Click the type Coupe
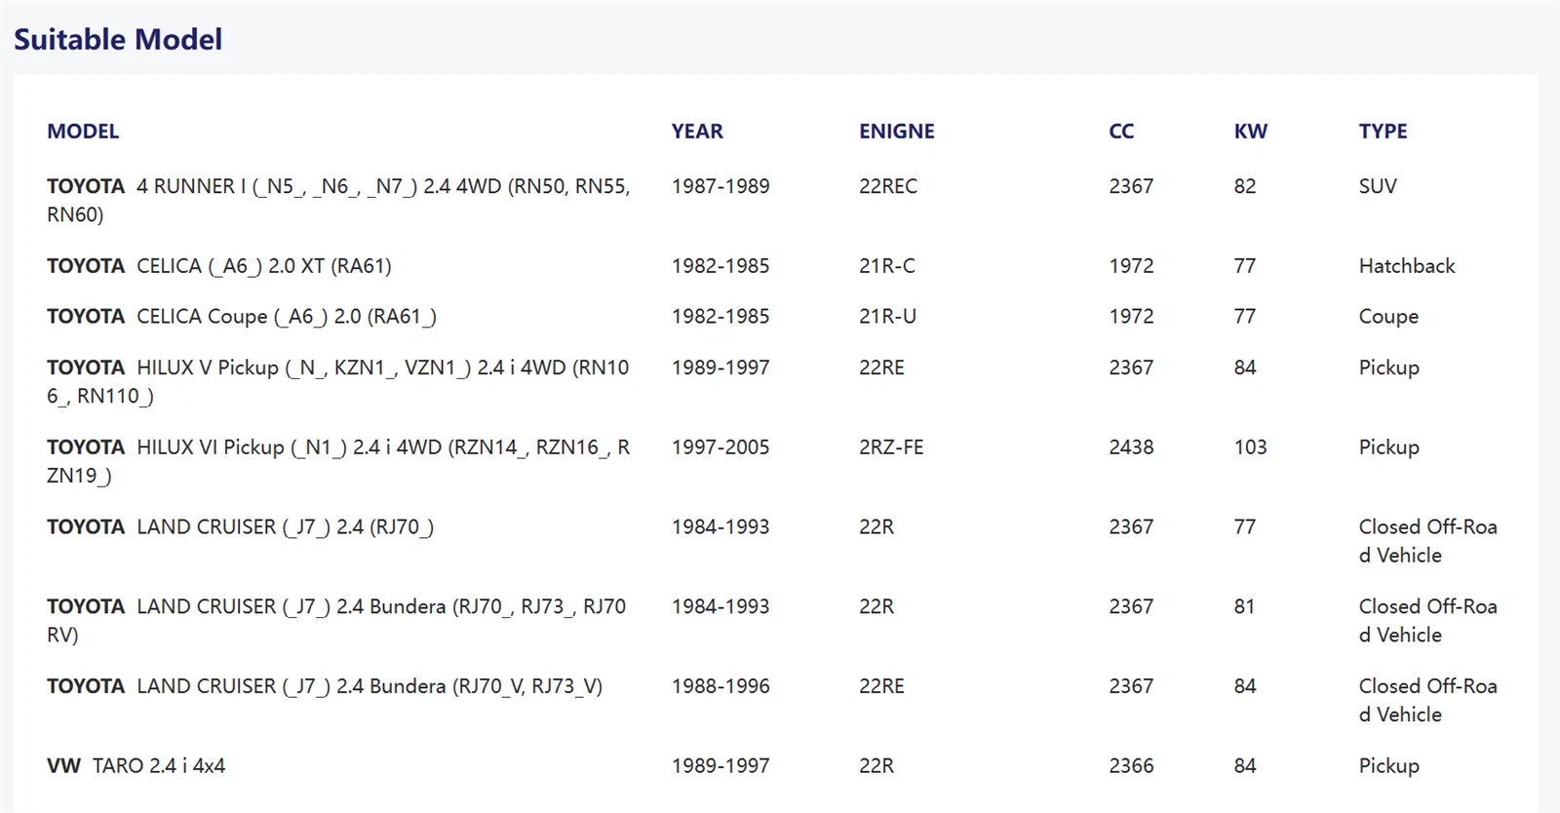Screen dimensions: 1560x813 click(1388, 317)
